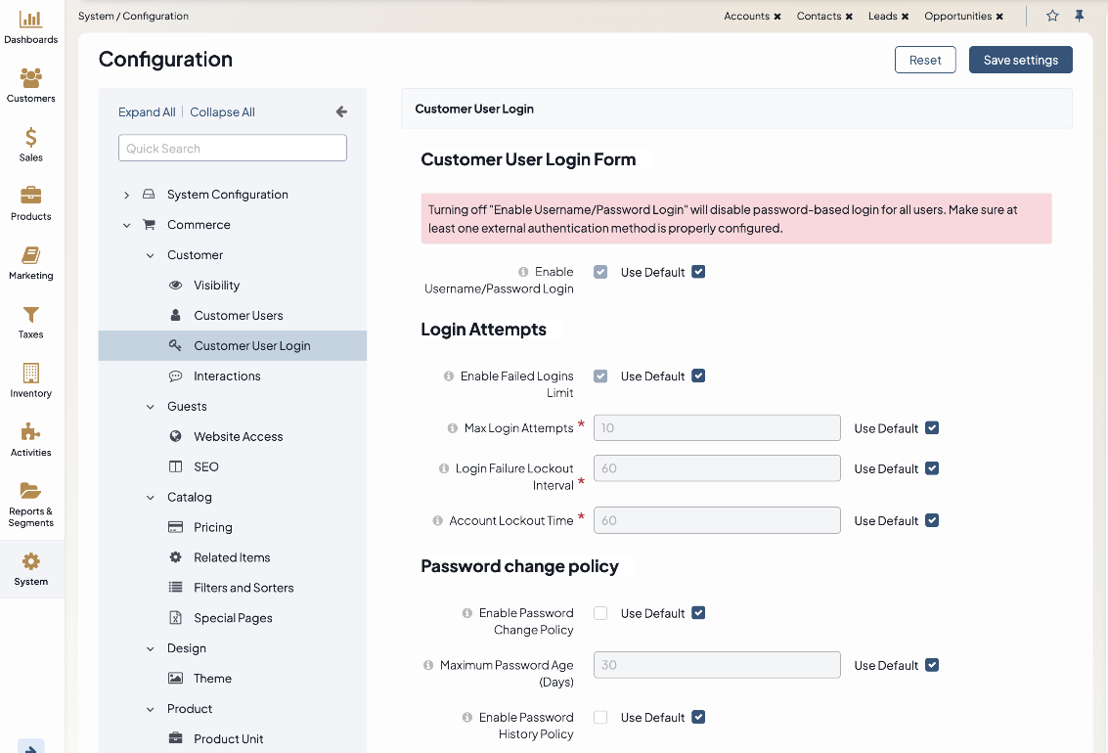1108x753 pixels.
Task: Uncheck Use Default for Enable Username/Password Login
Action: click(698, 272)
